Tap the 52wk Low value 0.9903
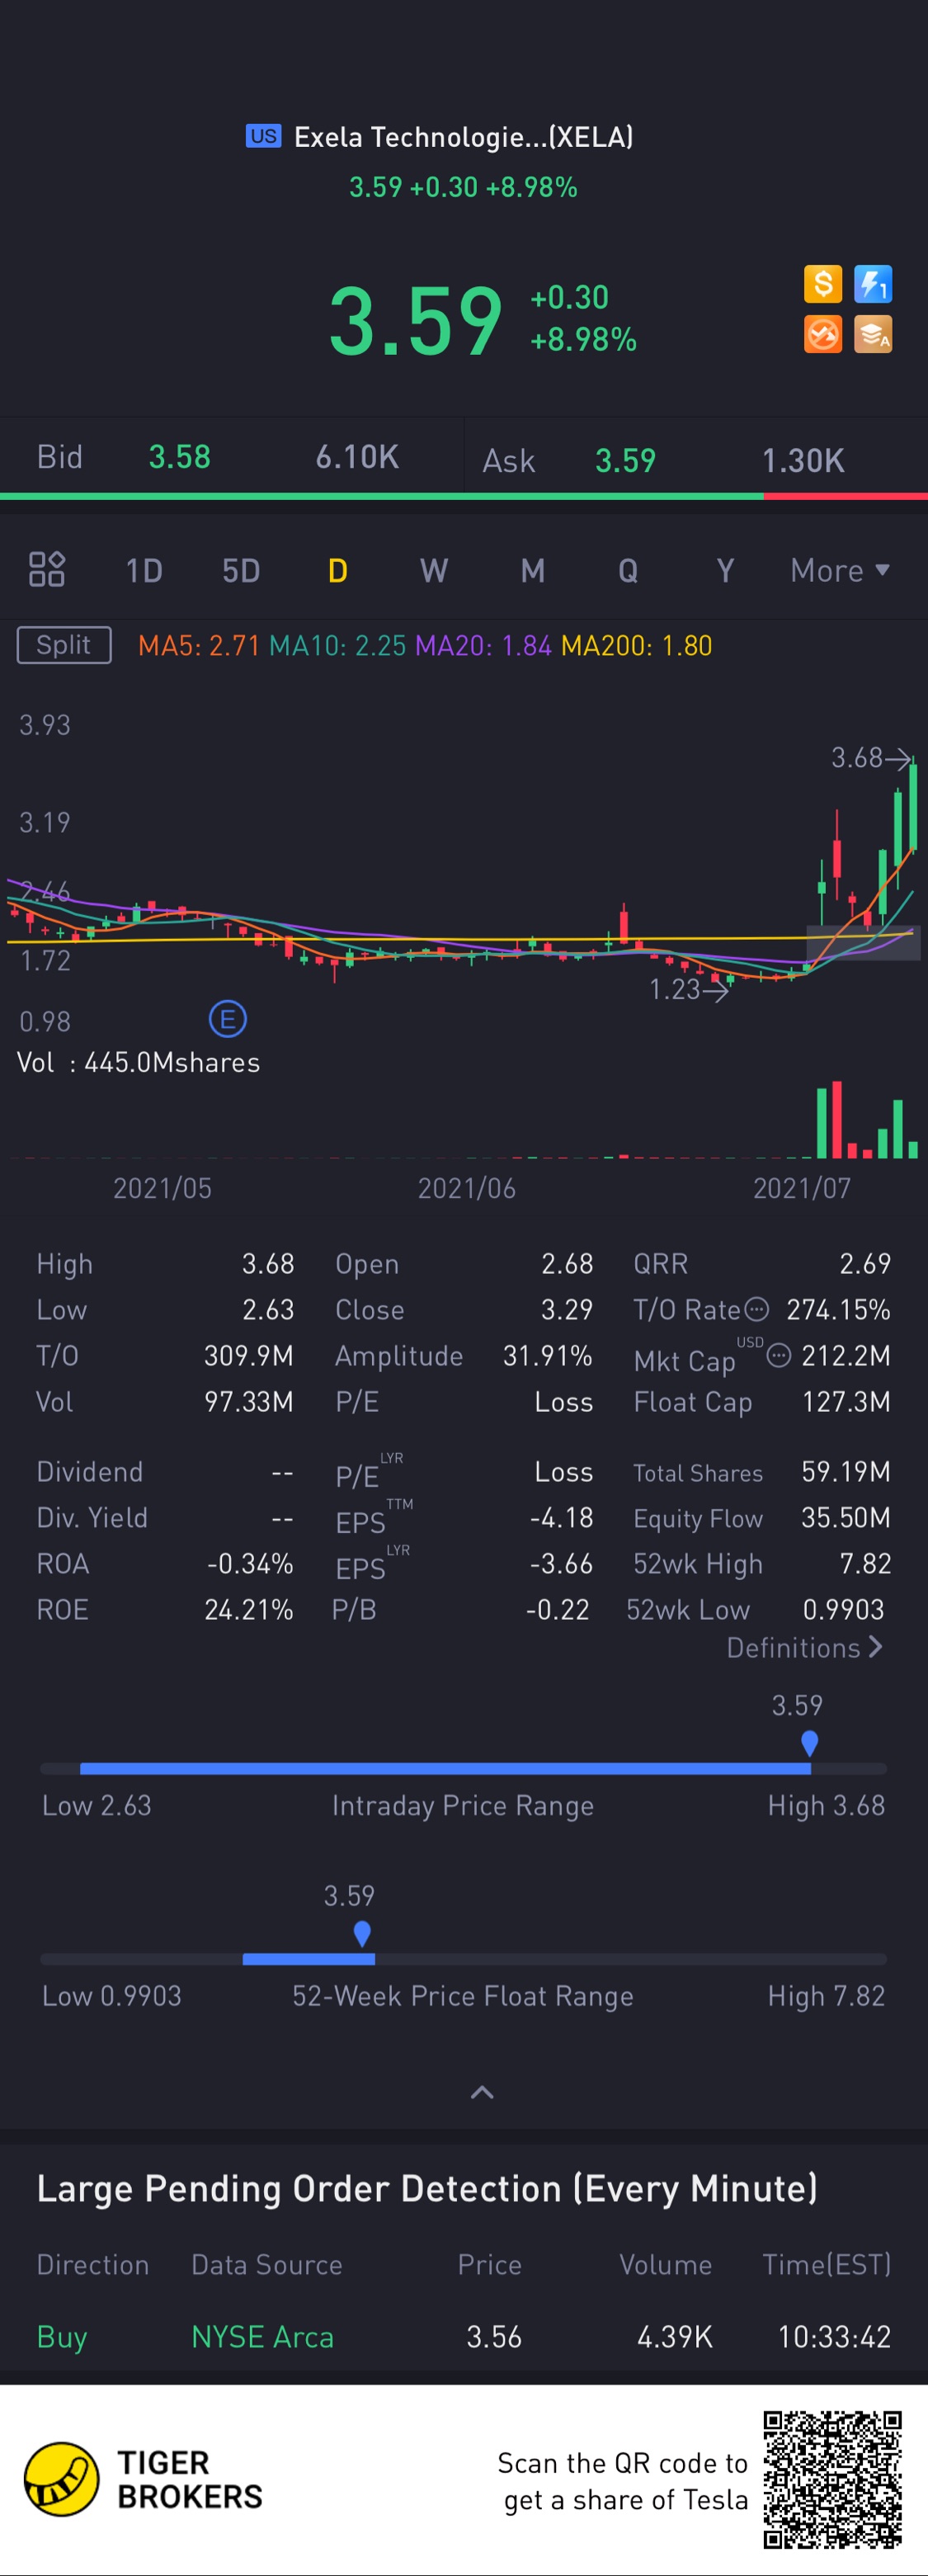This screenshot has width=928, height=2576. [x=844, y=1609]
